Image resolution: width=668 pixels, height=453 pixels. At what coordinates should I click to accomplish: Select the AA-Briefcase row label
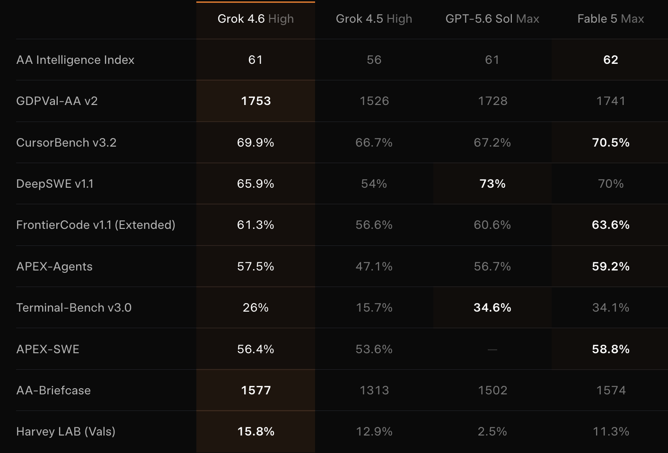click(53, 391)
